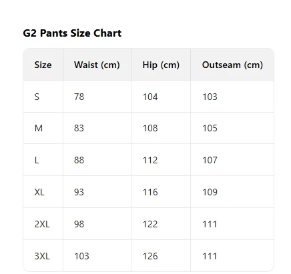Viewport: 291px width, 274px height.
Task: Click outseam value 107 for size L
Action: [x=210, y=160]
